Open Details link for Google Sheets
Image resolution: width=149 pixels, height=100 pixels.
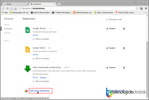coord(35,35)
